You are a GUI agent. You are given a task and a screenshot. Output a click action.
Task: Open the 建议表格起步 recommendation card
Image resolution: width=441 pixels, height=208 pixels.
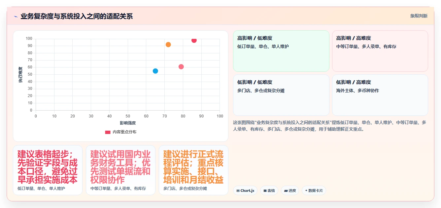pyautogui.click(x=48, y=170)
